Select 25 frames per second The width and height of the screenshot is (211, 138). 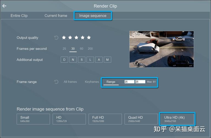(64, 49)
